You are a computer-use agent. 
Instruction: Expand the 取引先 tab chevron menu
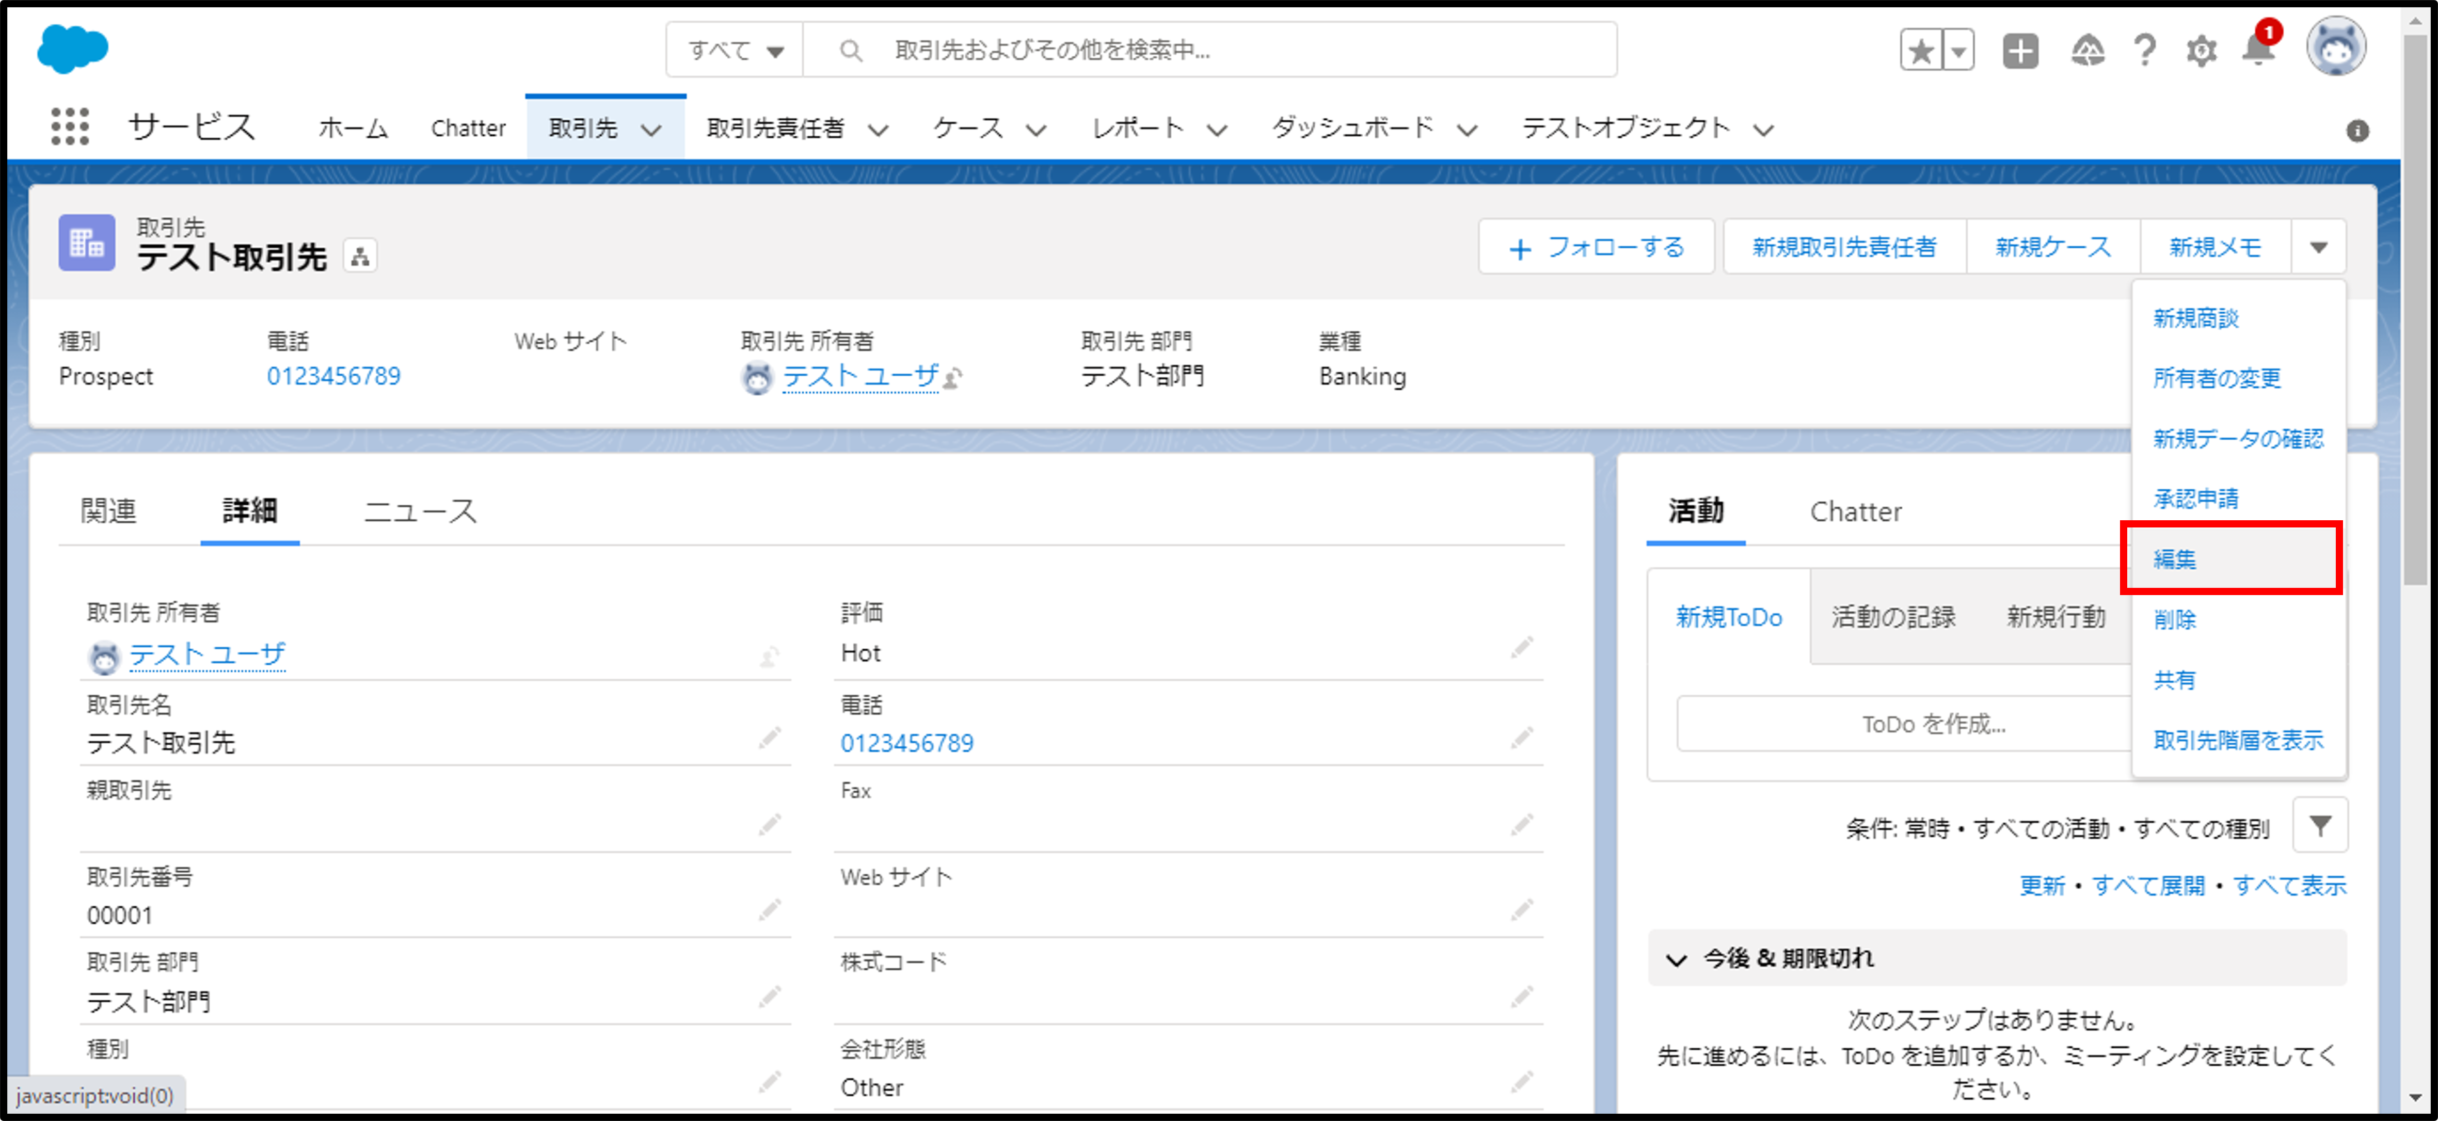click(651, 130)
